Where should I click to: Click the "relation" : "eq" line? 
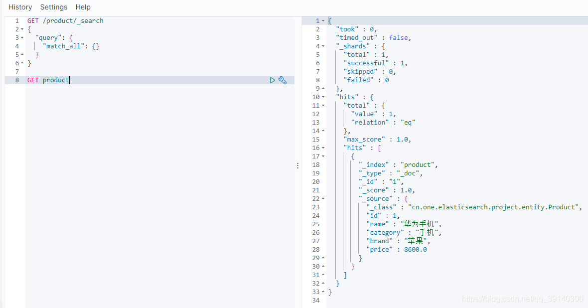pos(383,123)
